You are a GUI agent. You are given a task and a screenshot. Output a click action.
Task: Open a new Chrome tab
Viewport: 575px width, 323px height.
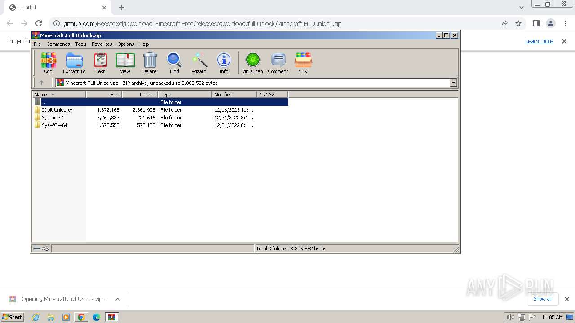[x=121, y=8]
